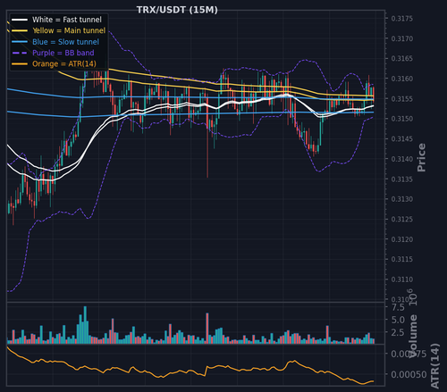Click the 0.3130 price axis tick label
Viewport: 447px width, 392px height.
pos(402,199)
